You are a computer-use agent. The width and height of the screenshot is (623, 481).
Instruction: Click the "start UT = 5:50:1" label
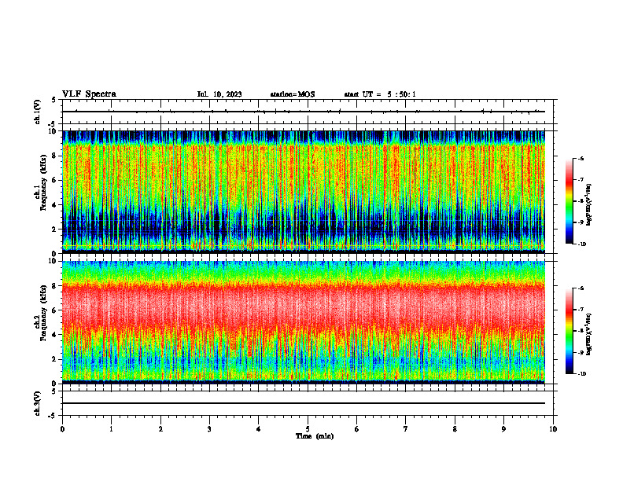click(380, 94)
